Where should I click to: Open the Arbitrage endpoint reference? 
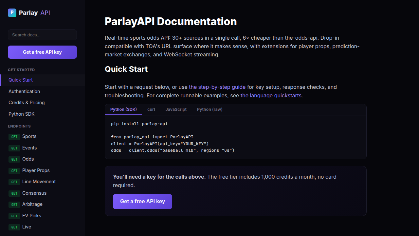tap(43, 204)
